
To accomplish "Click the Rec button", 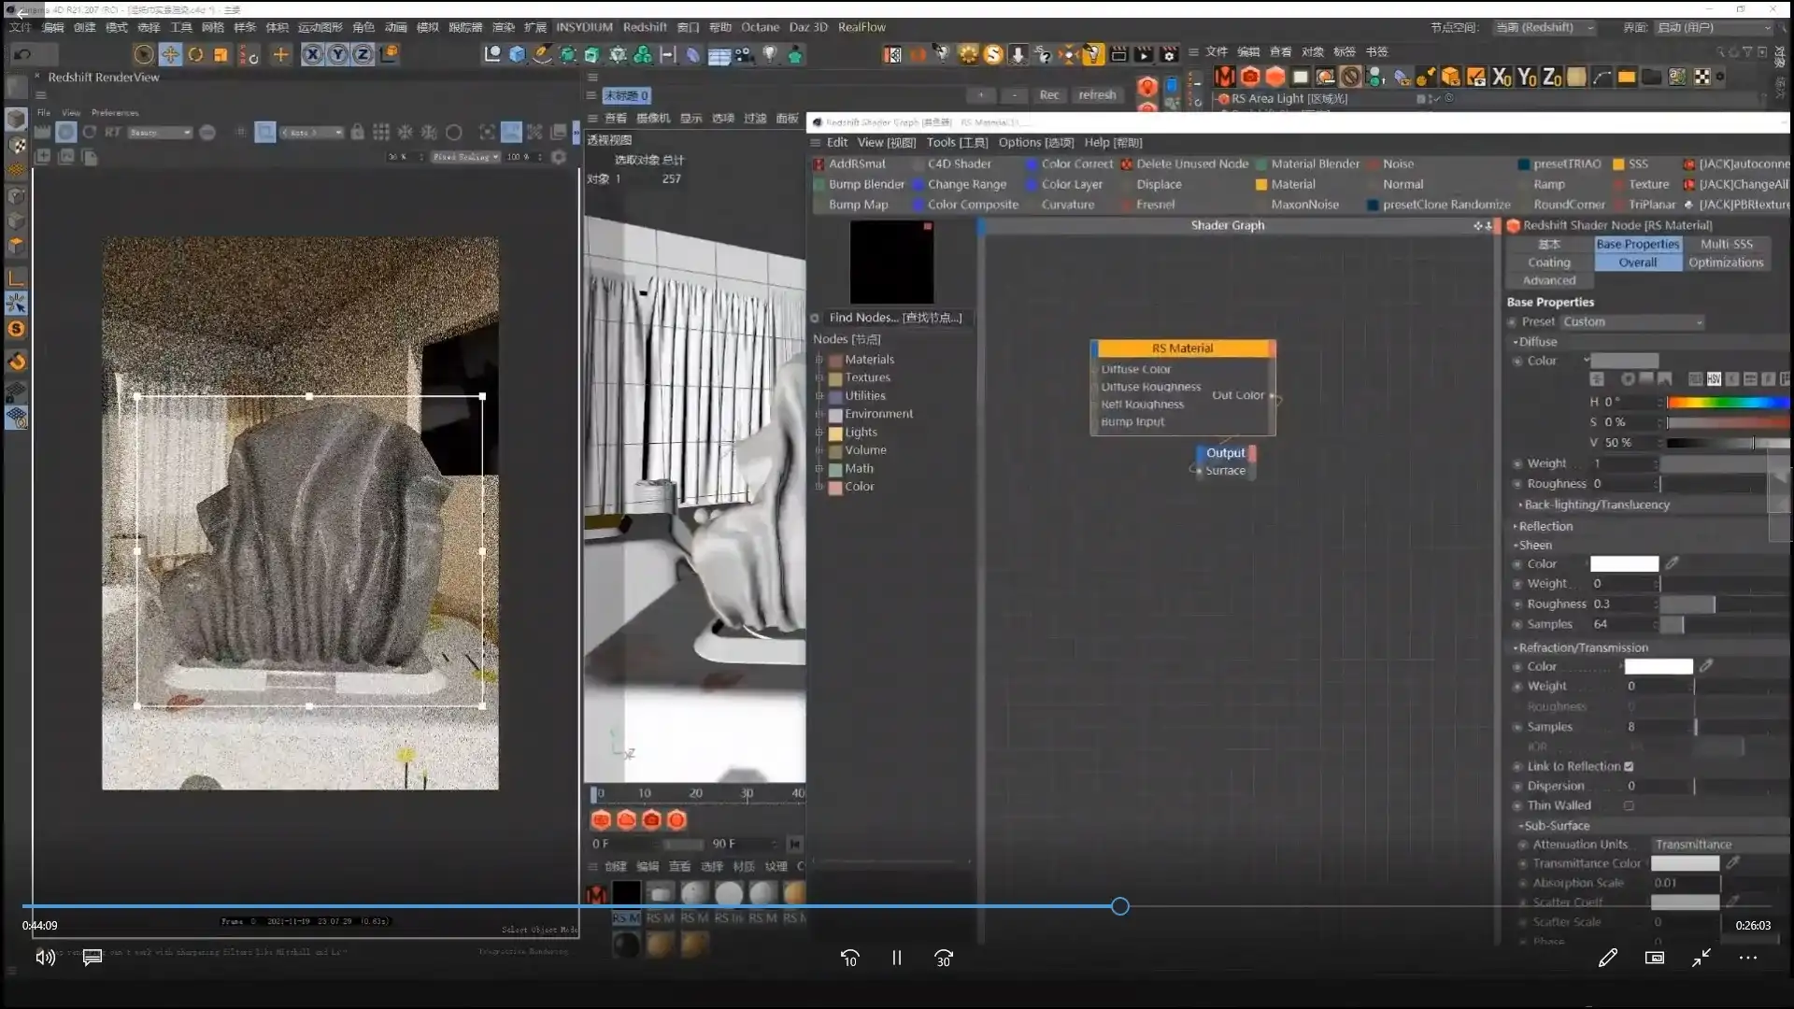I will (1048, 94).
